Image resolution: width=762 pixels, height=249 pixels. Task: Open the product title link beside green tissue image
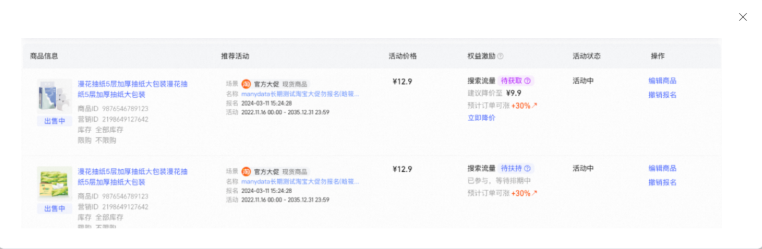pos(133,177)
